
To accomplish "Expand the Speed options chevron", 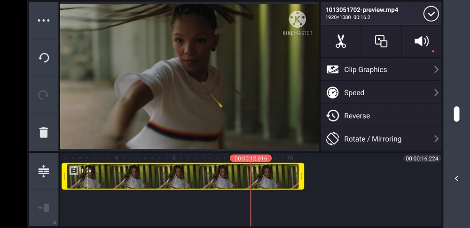I will 436,92.
